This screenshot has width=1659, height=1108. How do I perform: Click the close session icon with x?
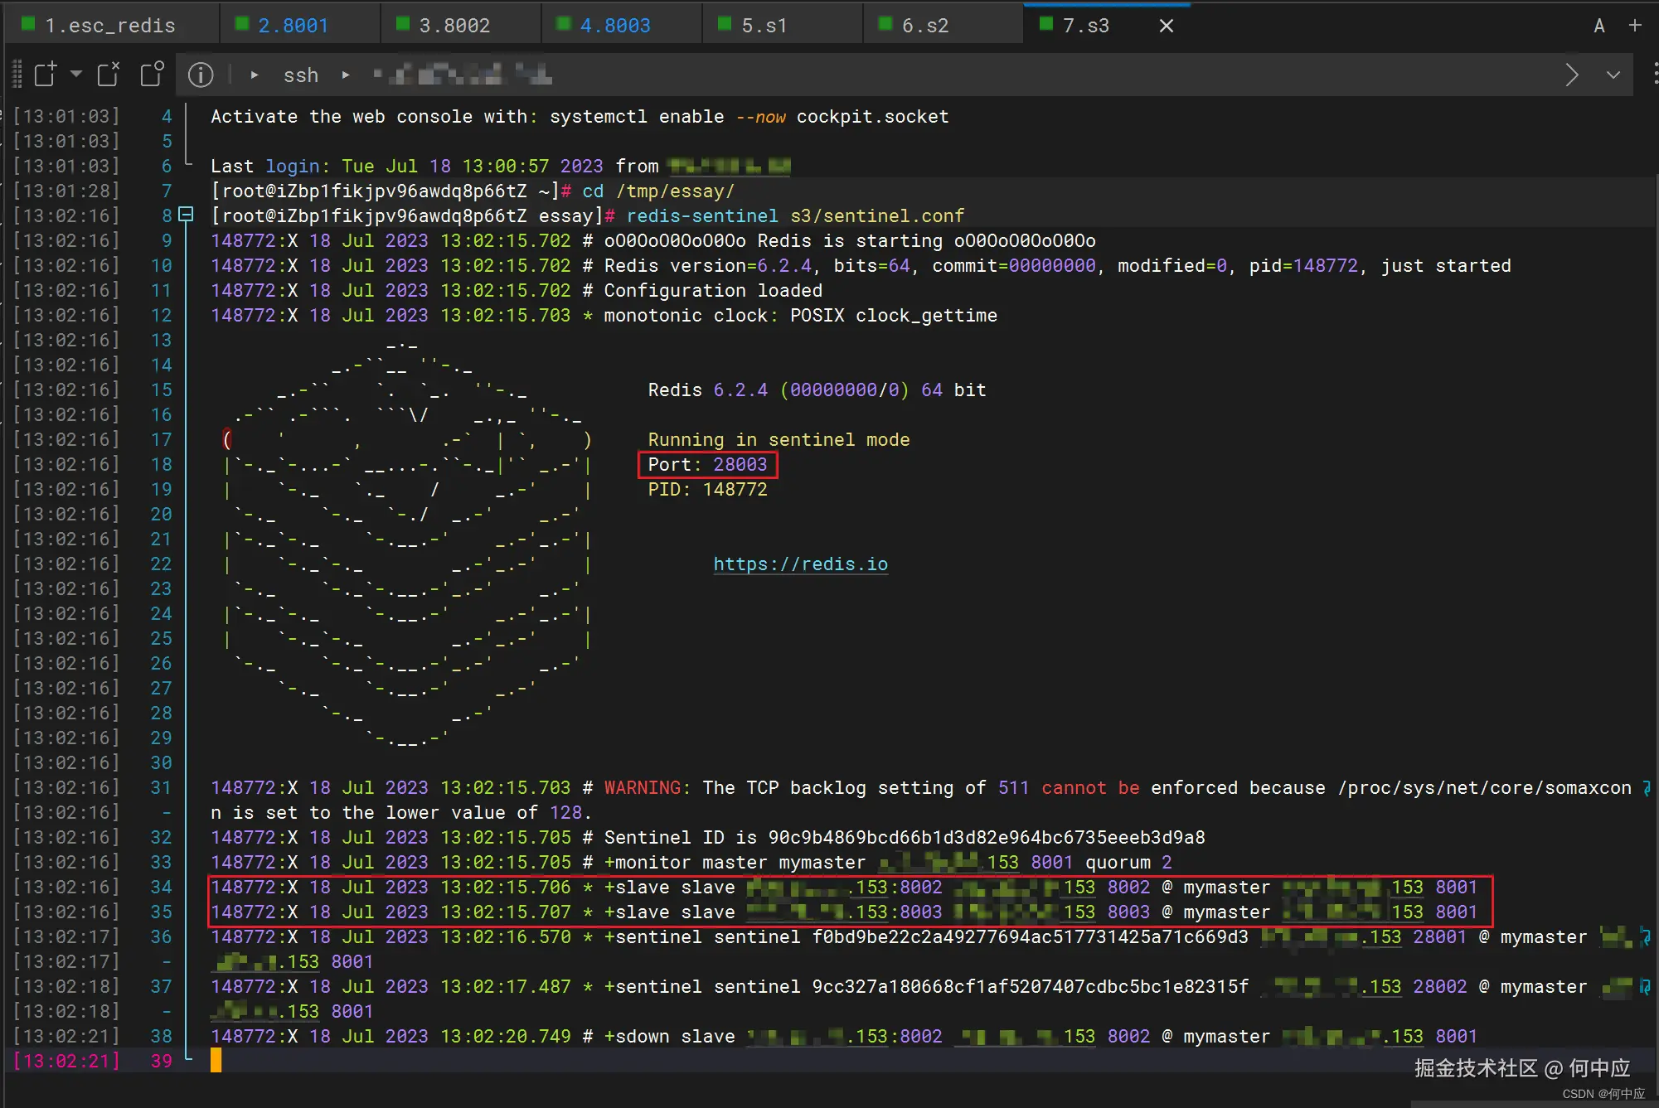[x=109, y=75]
